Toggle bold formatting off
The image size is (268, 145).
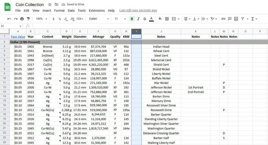132,19
